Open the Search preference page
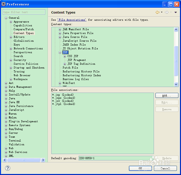Viewport: 181px width, 175px height. 18,56
